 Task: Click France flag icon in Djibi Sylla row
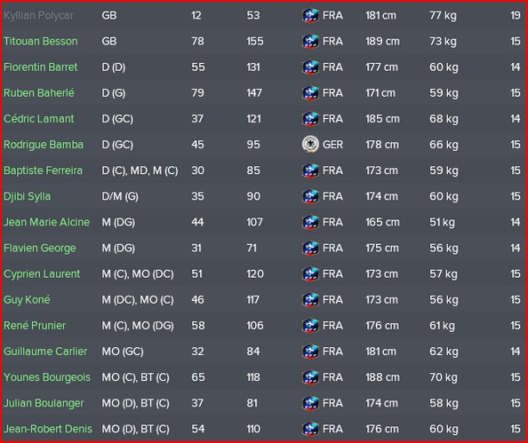pyautogui.click(x=310, y=196)
